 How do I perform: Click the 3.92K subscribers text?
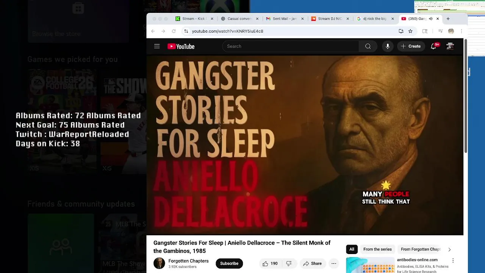pyautogui.click(x=182, y=267)
